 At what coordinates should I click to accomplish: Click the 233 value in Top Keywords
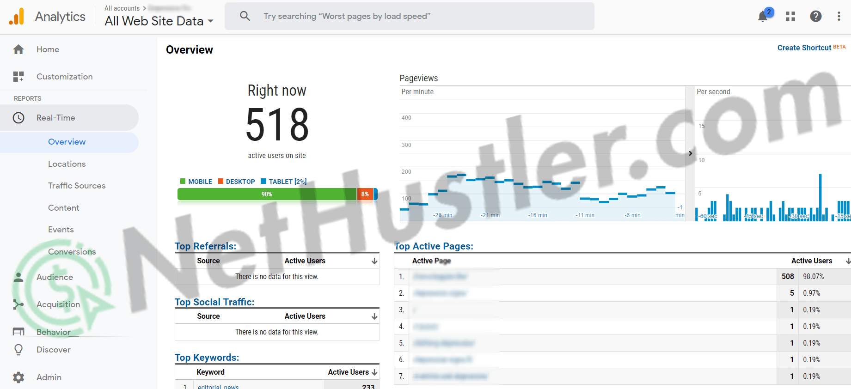point(368,387)
